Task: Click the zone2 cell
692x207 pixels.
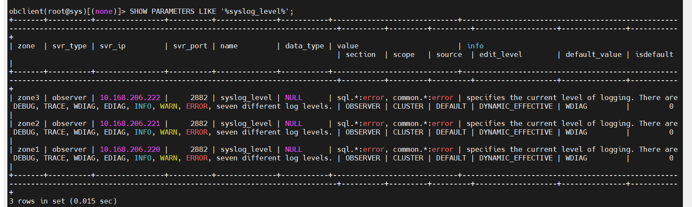Action: [28, 124]
